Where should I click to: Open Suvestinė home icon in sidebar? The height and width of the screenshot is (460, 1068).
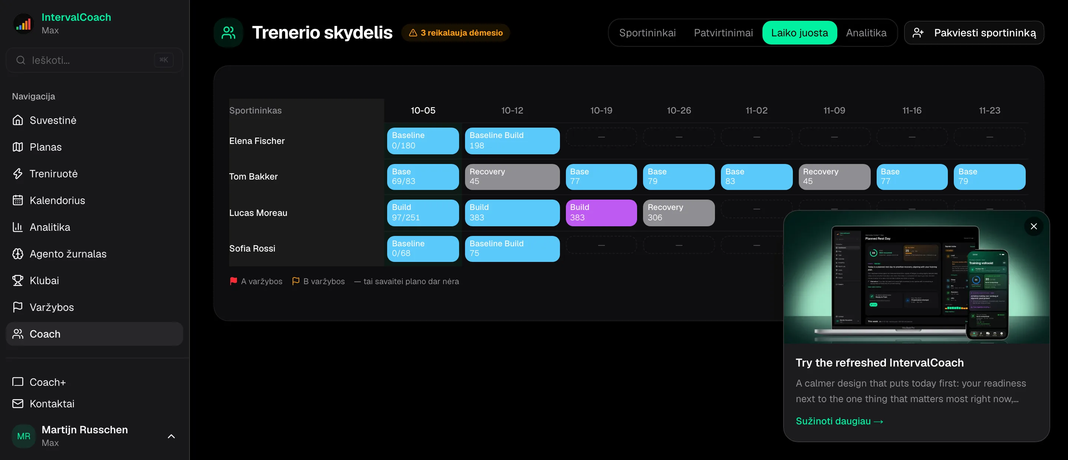[18, 120]
